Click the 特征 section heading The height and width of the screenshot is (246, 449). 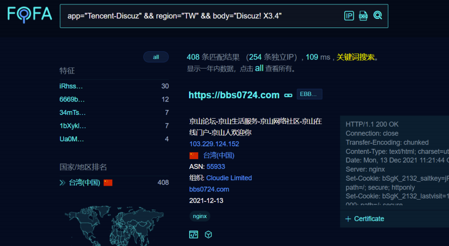67,71
